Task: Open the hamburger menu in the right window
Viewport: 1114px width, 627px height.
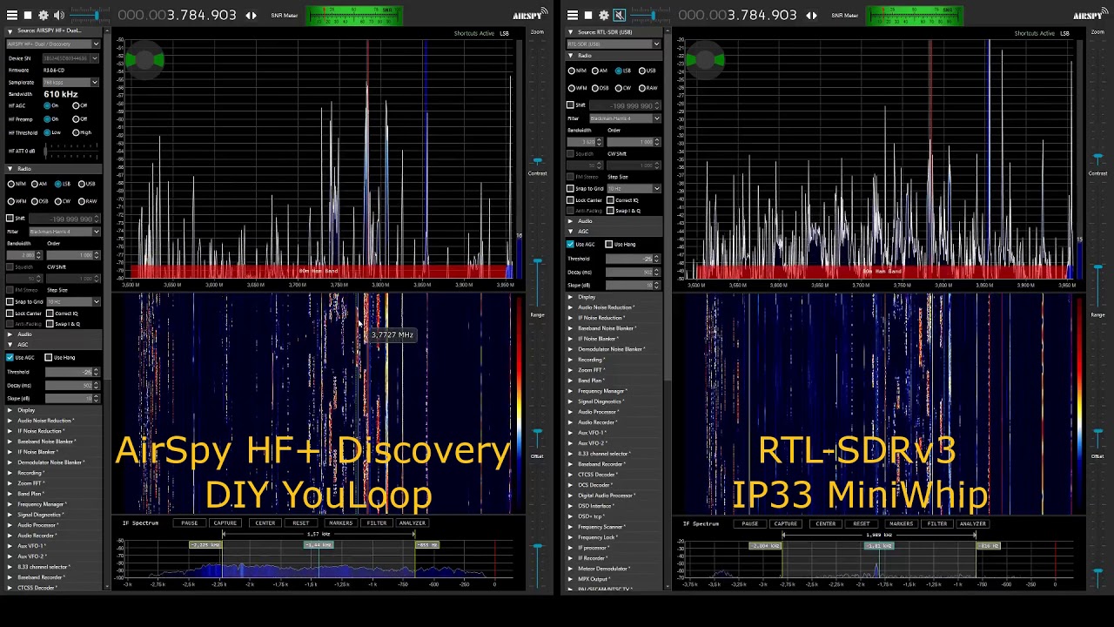Action: (x=572, y=15)
